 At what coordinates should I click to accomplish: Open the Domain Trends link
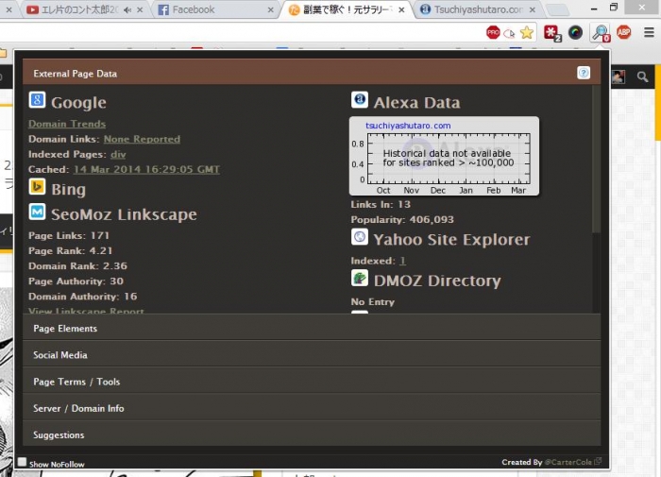pos(67,124)
